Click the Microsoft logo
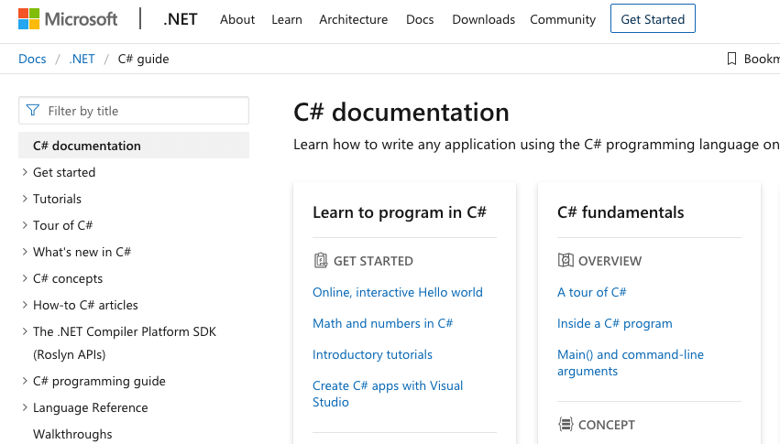 pos(68,19)
